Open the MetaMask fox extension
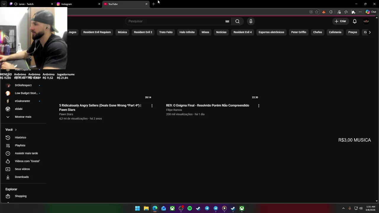 tap(324, 12)
